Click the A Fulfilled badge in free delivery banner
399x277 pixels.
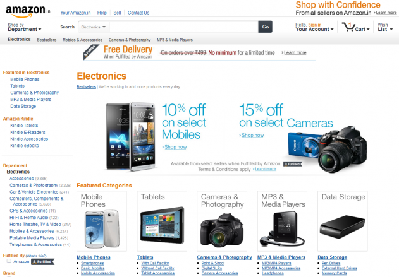(91, 52)
